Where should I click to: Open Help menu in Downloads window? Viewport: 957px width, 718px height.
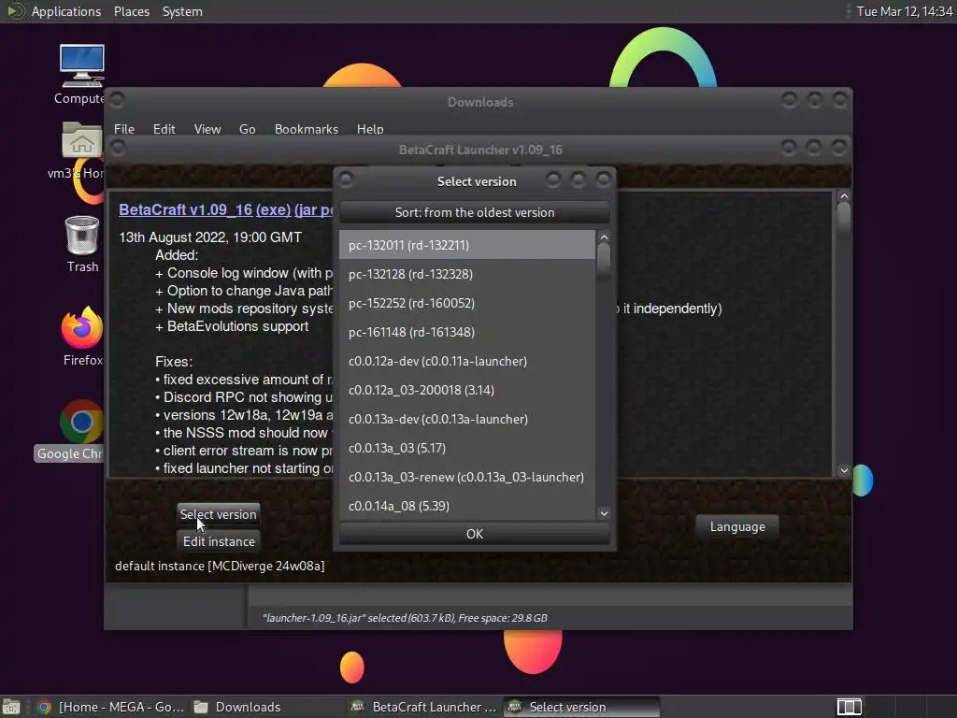(x=370, y=129)
